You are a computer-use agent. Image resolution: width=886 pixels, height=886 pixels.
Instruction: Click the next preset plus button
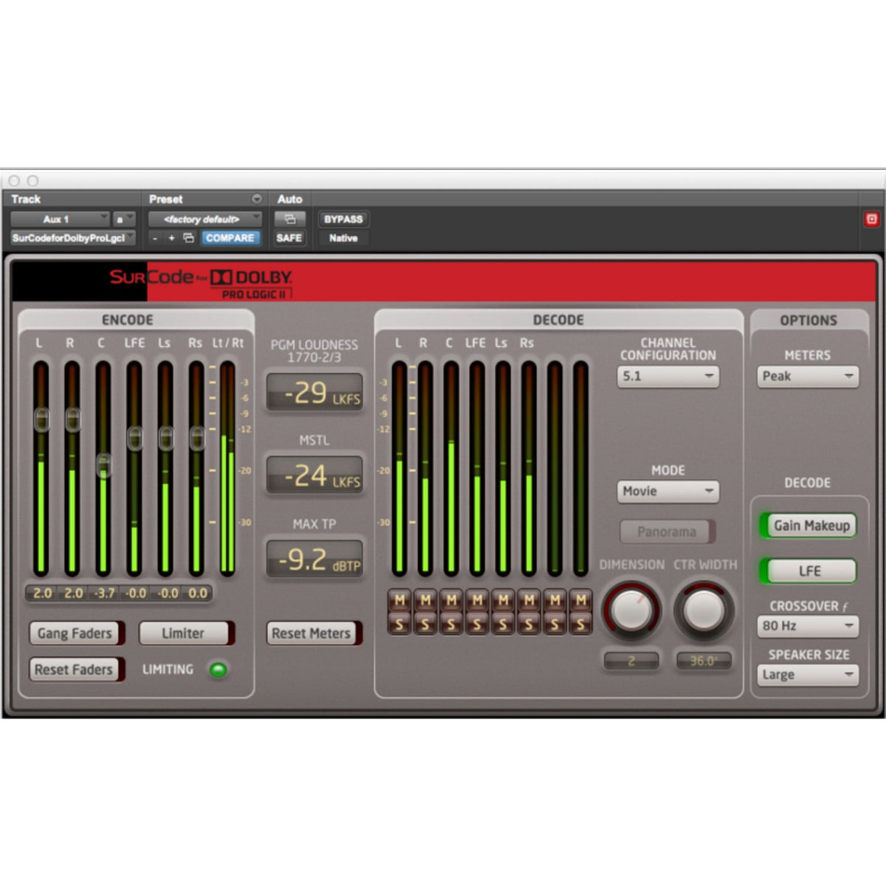[171, 238]
